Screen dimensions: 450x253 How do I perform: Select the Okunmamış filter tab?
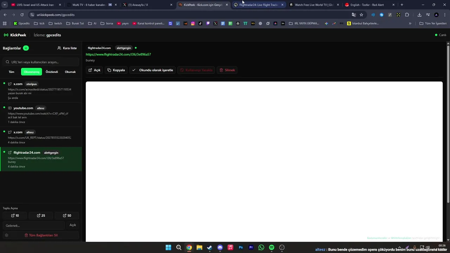[x=31, y=72]
